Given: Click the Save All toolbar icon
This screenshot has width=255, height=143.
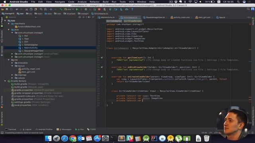Looking at the screenshot, I should [7, 10].
